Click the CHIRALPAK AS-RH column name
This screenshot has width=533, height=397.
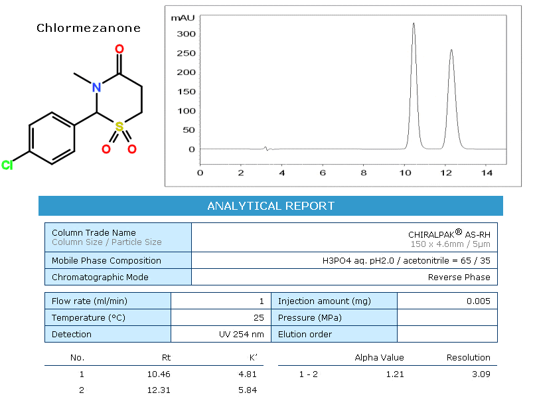(x=449, y=234)
